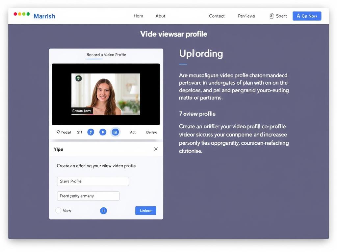Navigate to Peviews in top bar

pyautogui.click(x=246, y=16)
